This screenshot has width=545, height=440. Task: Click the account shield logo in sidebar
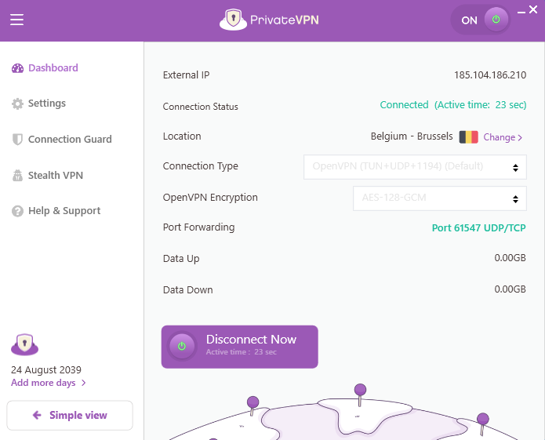[x=24, y=344]
